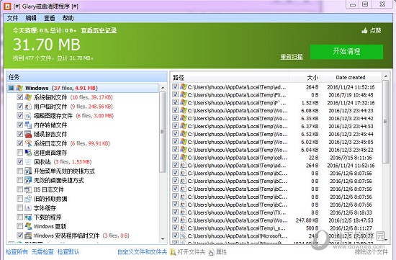This screenshot has width=396, height=260.
Task: Enable the 字体缓存 checkbox
Action: point(19,207)
